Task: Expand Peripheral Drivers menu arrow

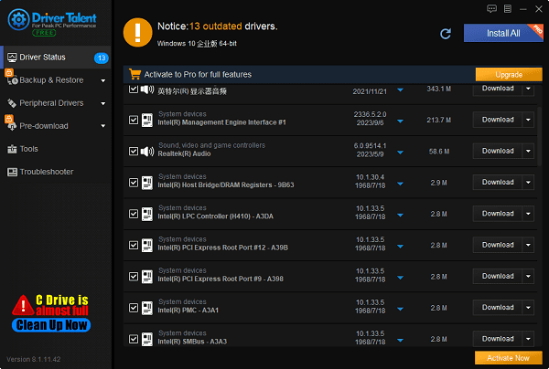Action: (x=102, y=103)
